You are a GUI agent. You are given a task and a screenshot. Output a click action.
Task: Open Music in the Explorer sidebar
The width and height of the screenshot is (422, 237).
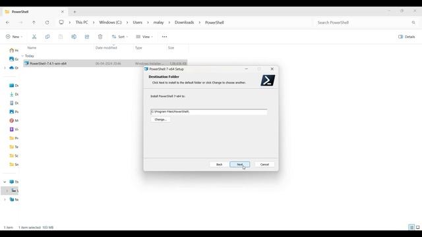(14, 120)
